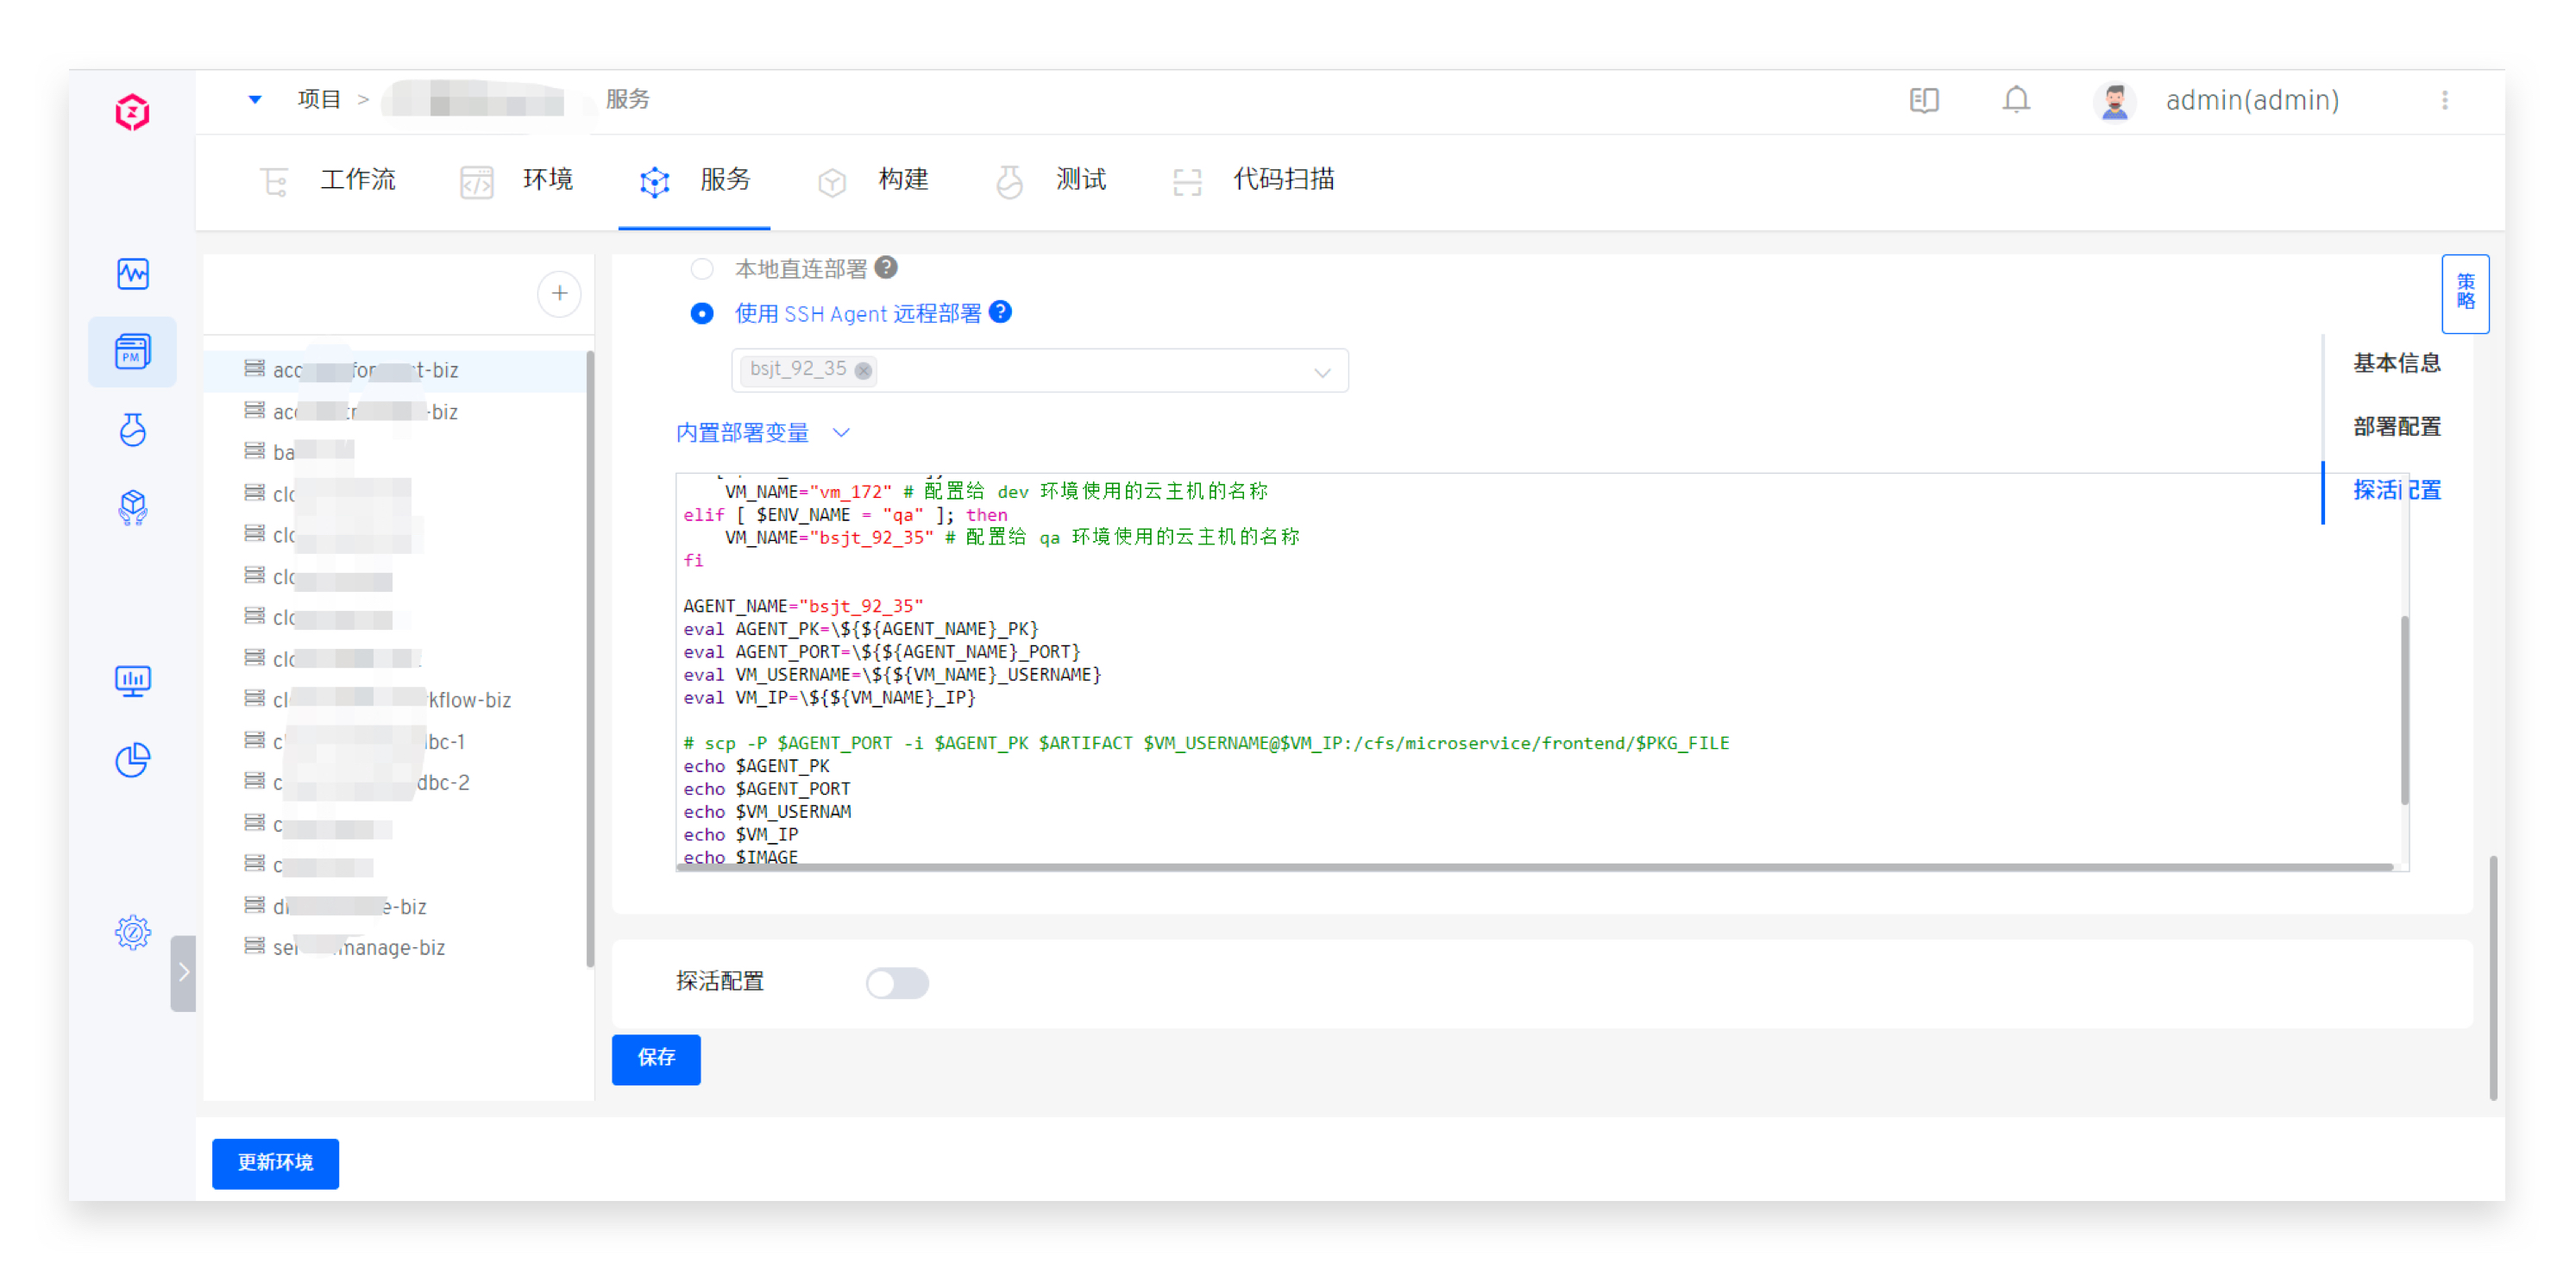Open the documentation book icon
2576x1270 pixels.
(1923, 100)
